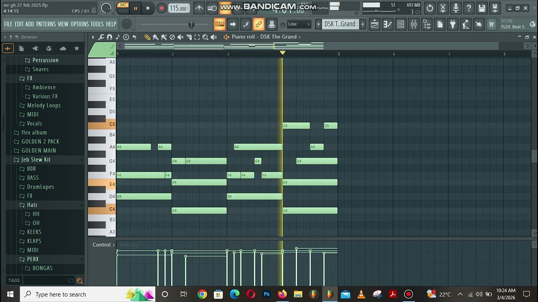Open the piano roll wrench tools menu
The image size is (538, 302).
101,37
